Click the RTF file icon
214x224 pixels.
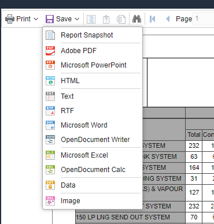[50, 111]
